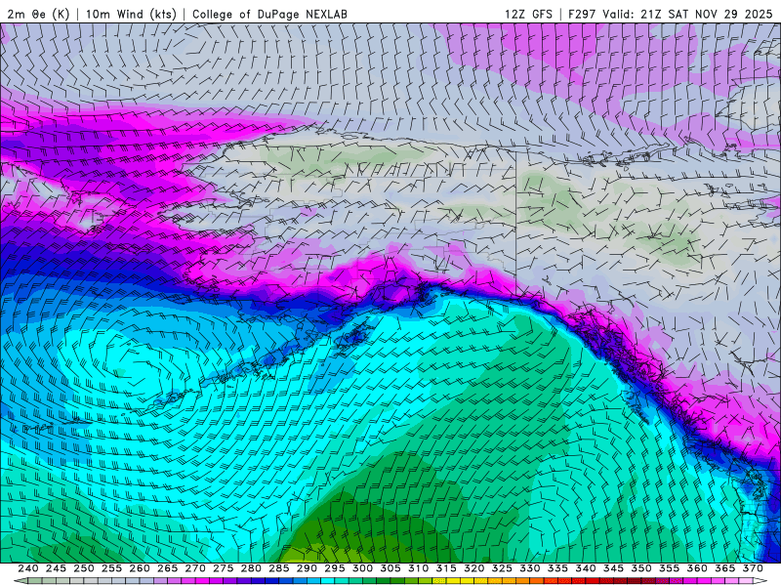The image size is (781, 586).
Task: Click the 365 value on the color scale
Action: [x=725, y=568]
